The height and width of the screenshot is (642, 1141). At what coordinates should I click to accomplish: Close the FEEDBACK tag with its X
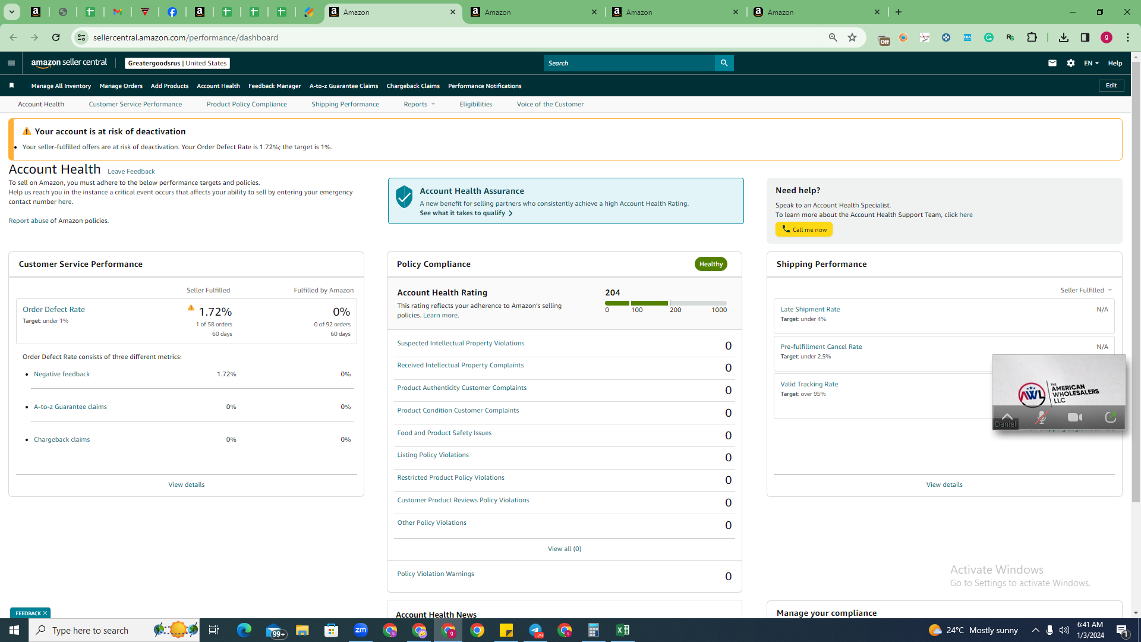(x=45, y=613)
